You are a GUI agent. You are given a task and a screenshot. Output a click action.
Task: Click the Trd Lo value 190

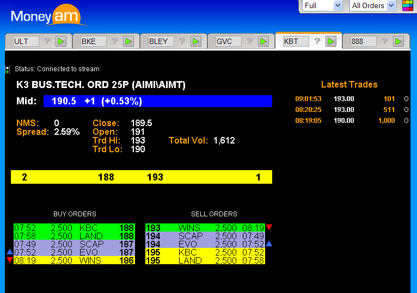tap(138, 149)
